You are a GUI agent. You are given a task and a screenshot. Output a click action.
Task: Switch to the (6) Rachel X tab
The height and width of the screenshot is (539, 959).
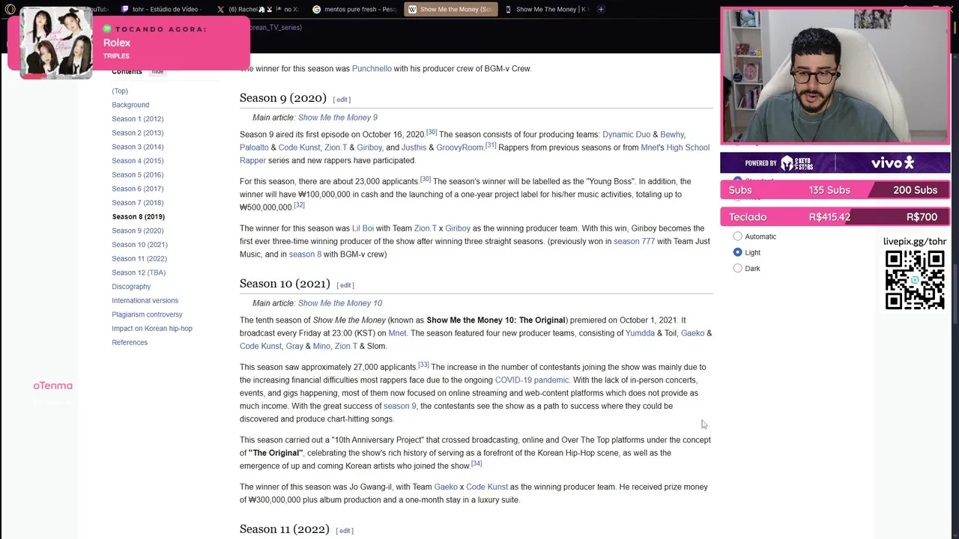(x=258, y=10)
